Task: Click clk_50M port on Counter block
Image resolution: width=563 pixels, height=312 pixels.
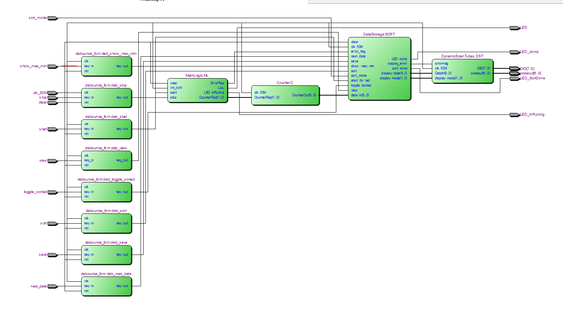Action: click(260, 93)
